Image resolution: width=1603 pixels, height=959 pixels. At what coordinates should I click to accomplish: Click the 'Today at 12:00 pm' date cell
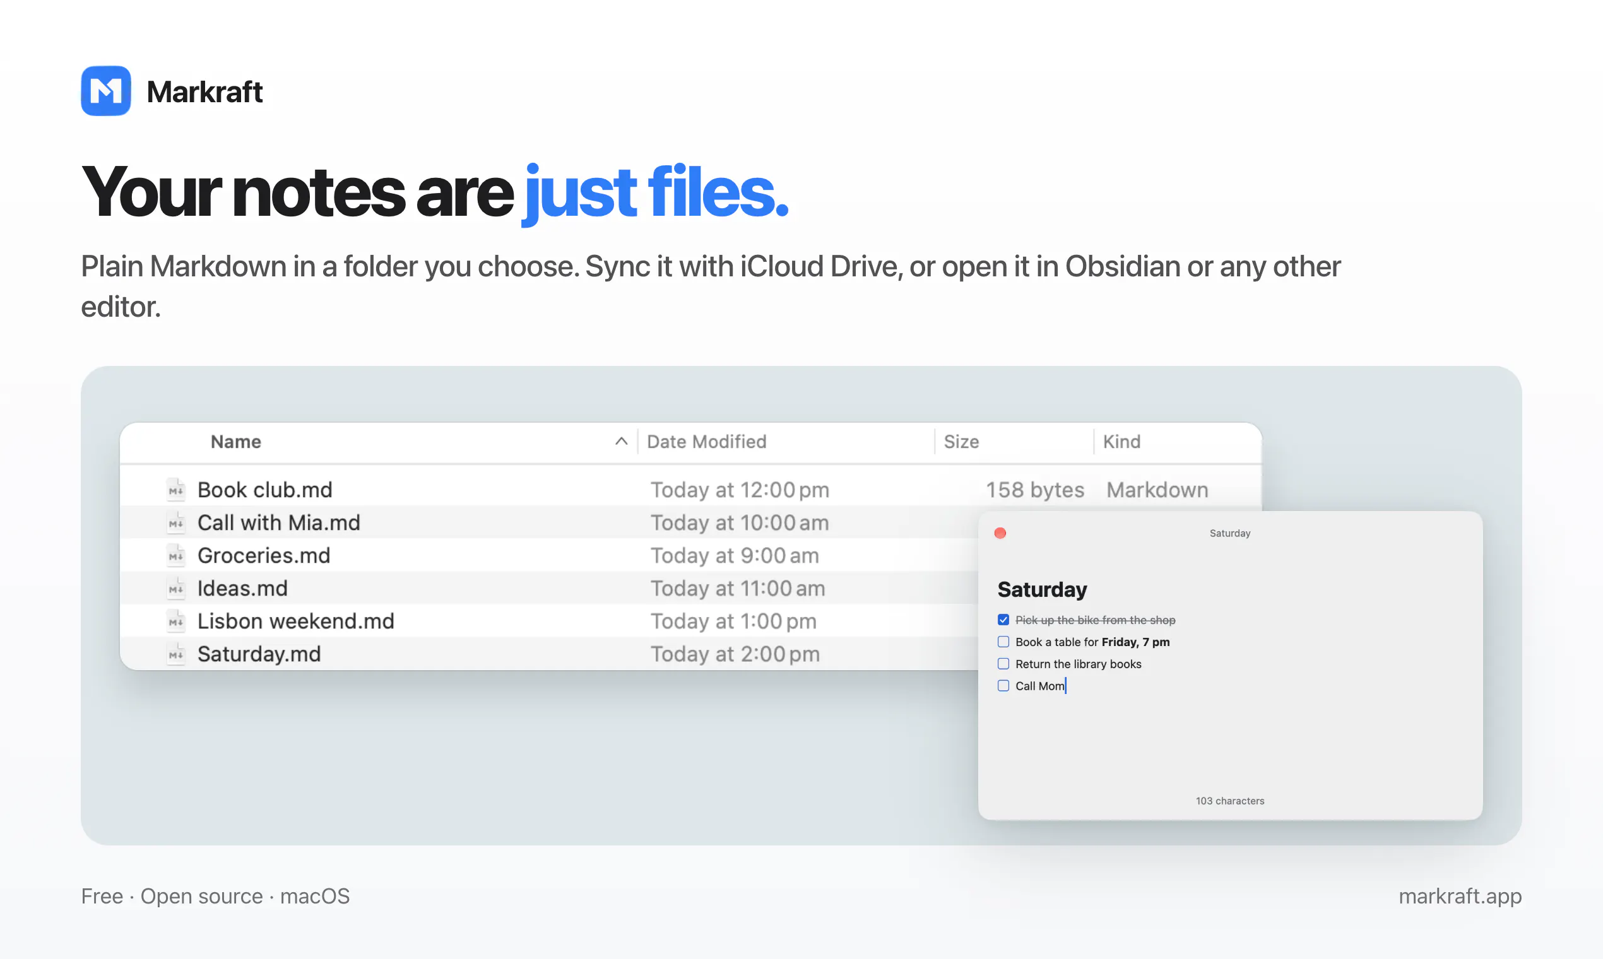click(x=740, y=490)
